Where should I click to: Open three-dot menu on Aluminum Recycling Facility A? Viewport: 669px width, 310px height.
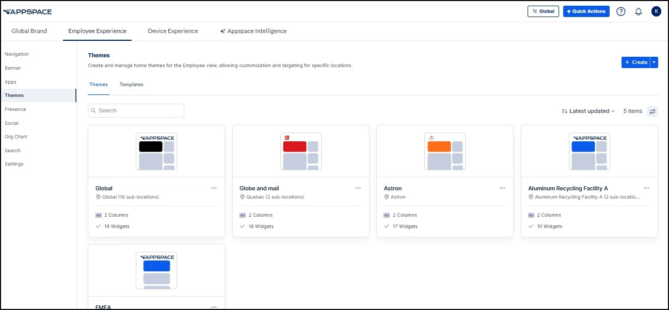coord(647,188)
